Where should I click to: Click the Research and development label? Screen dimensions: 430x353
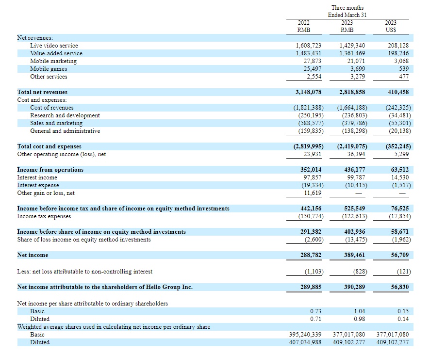[x=65, y=115]
